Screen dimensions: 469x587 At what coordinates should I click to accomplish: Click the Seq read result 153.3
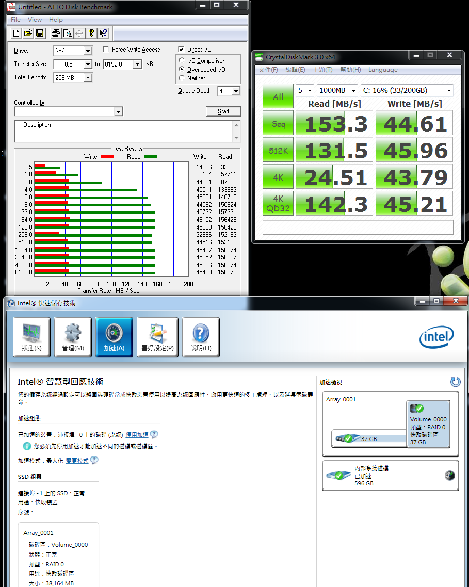(334, 123)
